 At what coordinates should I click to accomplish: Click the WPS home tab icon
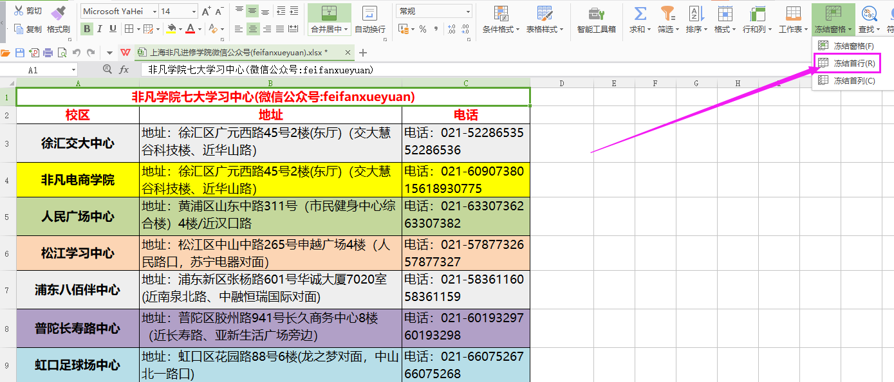pyautogui.click(x=125, y=53)
